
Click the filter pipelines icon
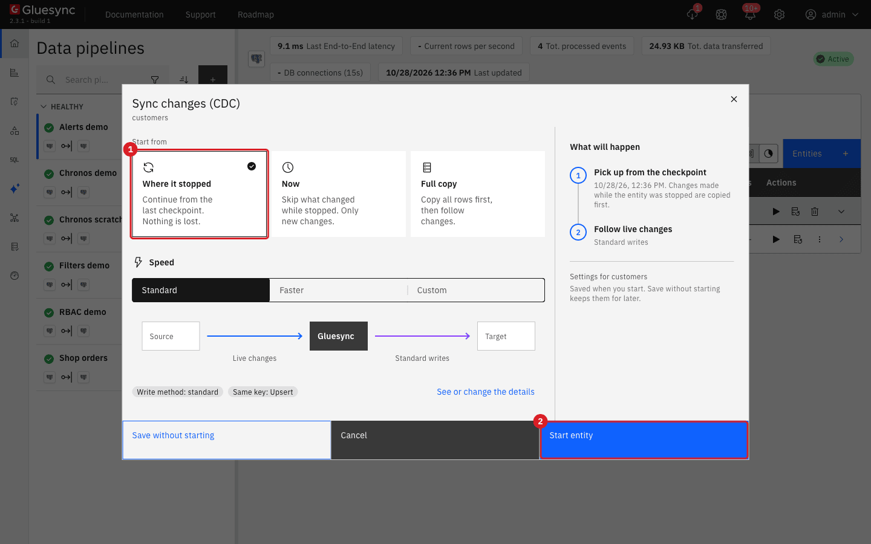(155, 80)
